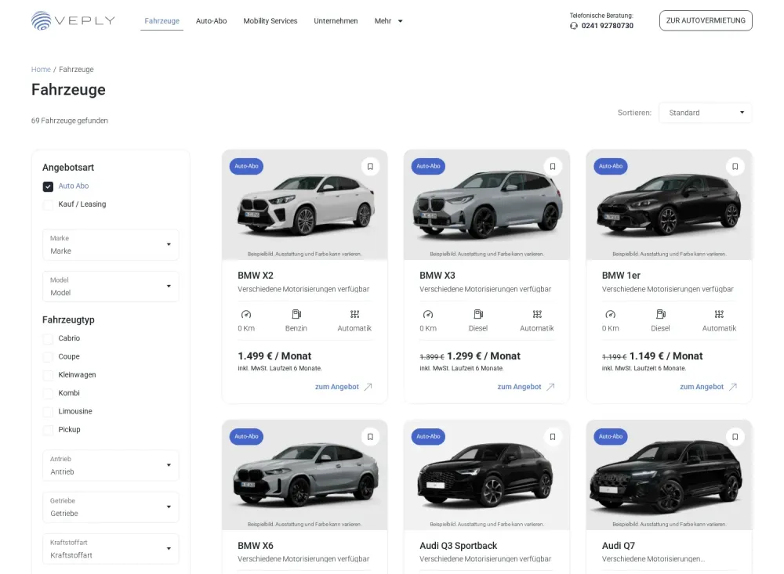Bookmark the BMW X2 vehicle

(370, 166)
